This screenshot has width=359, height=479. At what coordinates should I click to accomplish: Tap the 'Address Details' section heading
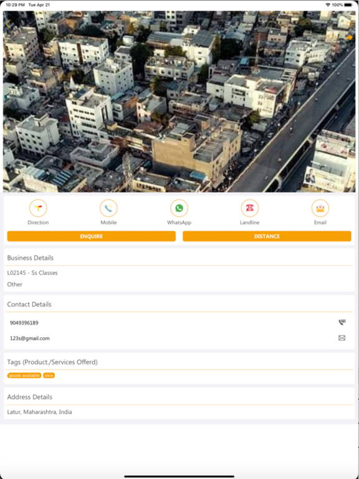[x=30, y=397]
